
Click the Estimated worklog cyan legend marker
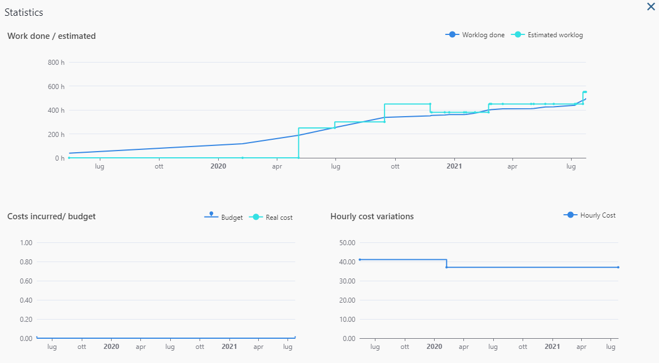pos(518,35)
